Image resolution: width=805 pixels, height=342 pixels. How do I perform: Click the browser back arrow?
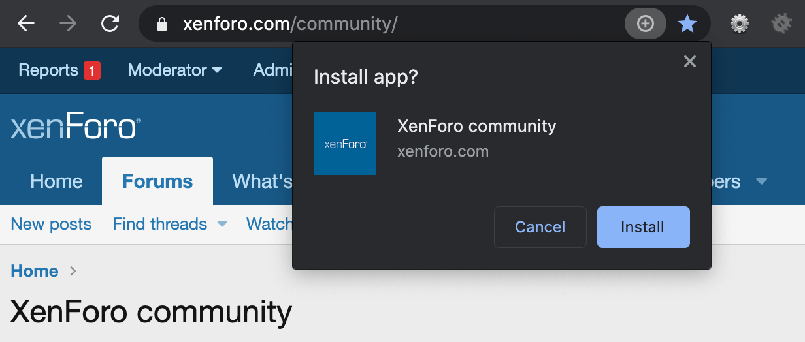(26, 24)
